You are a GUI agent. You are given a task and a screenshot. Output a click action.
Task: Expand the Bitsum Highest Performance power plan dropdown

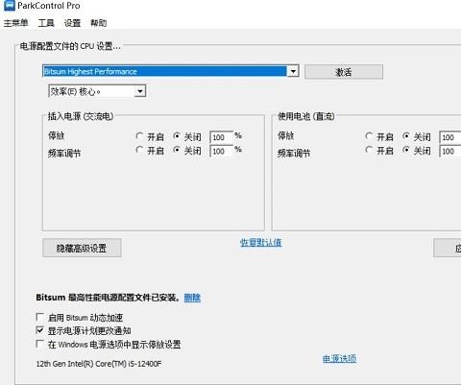tap(293, 71)
